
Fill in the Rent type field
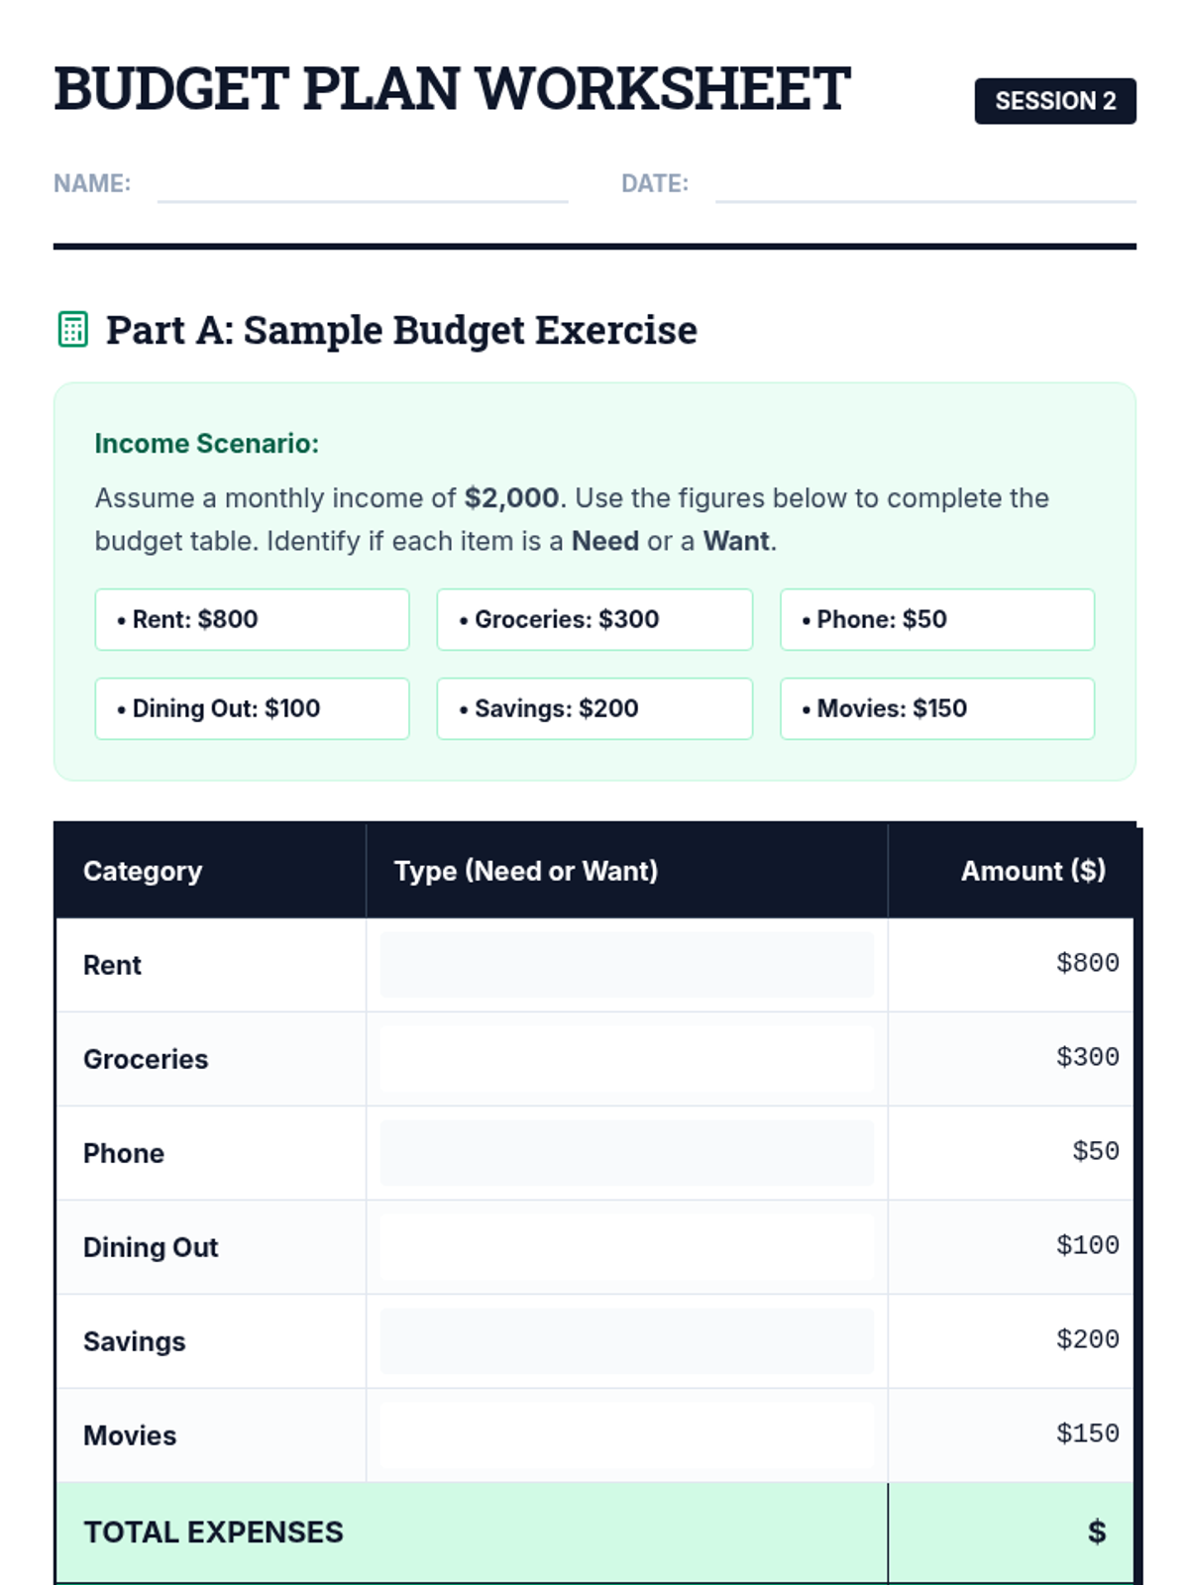[x=626, y=965]
